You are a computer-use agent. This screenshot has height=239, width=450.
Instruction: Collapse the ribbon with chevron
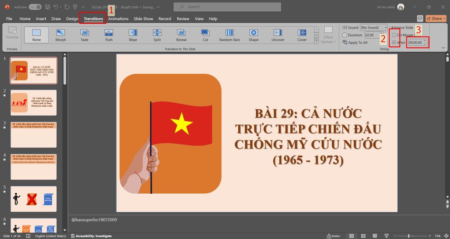point(443,48)
